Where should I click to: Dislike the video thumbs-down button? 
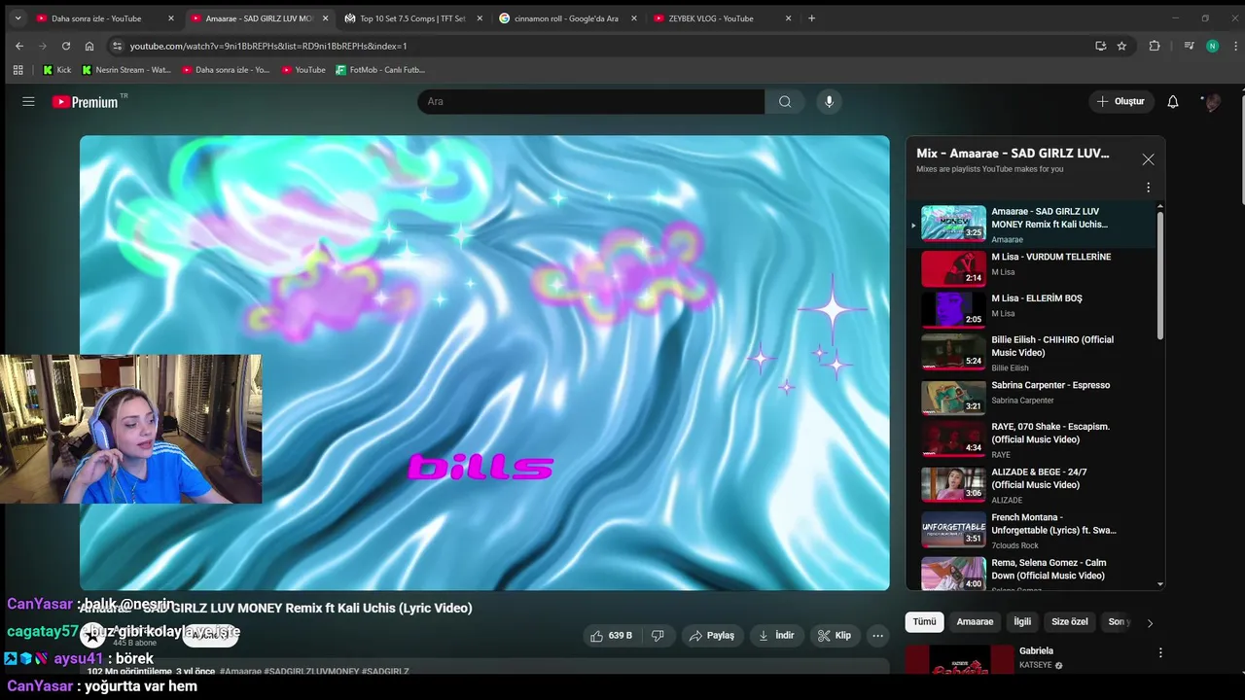(x=658, y=636)
